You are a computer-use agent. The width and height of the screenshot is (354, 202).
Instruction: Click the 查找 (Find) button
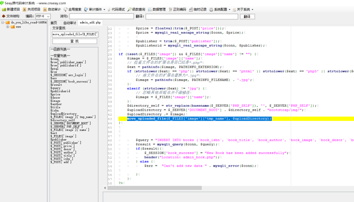(x=74, y=41)
